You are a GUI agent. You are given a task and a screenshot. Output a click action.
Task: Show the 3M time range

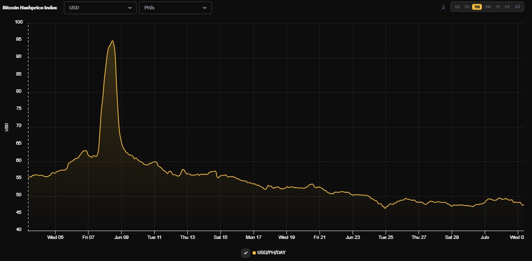coord(487,7)
